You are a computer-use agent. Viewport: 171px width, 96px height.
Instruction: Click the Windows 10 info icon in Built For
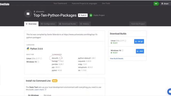point(38,62)
